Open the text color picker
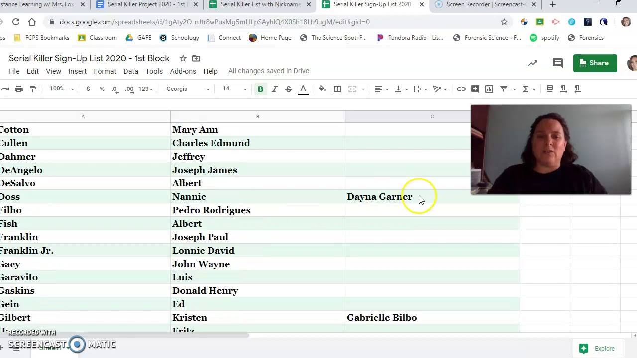The height and width of the screenshot is (358, 637). click(303, 89)
